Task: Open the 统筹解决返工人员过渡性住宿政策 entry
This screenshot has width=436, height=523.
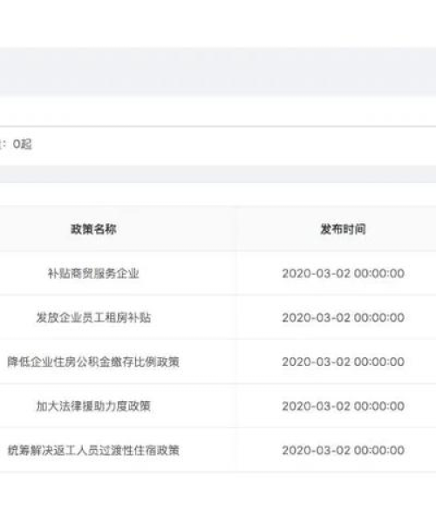Action: 93,451
